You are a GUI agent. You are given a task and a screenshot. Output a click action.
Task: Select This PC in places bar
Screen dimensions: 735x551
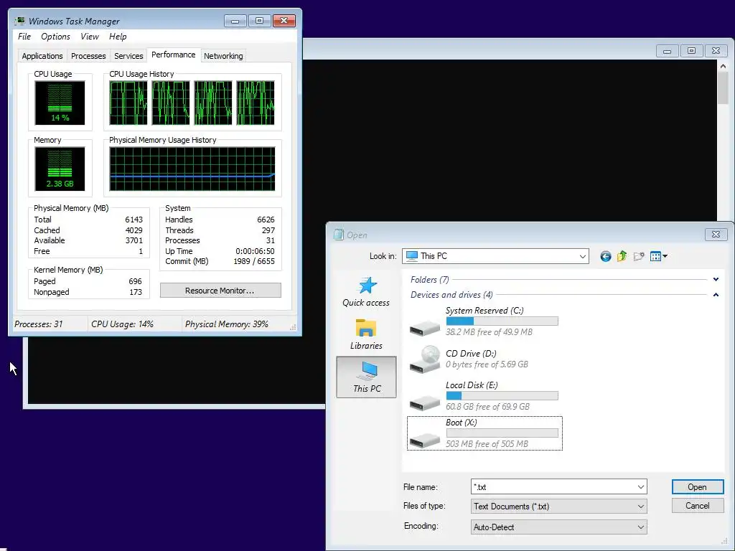pos(367,377)
